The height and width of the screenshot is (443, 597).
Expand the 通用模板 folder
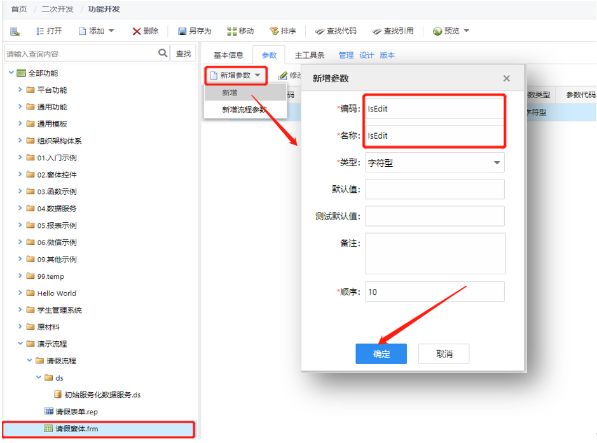pyautogui.click(x=20, y=123)
